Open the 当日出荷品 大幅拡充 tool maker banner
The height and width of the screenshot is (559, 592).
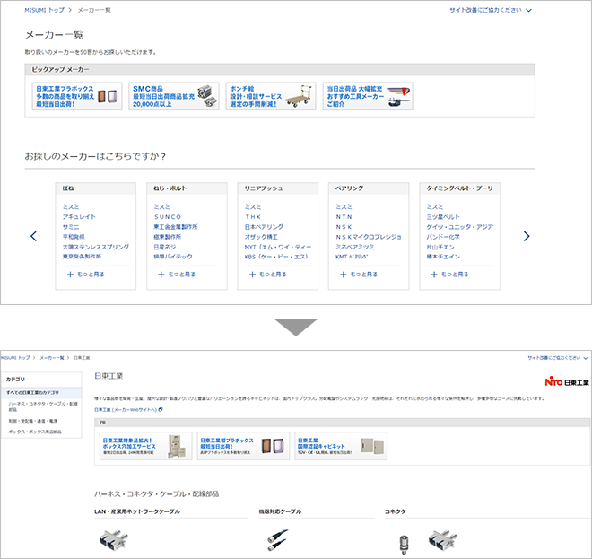368,96
